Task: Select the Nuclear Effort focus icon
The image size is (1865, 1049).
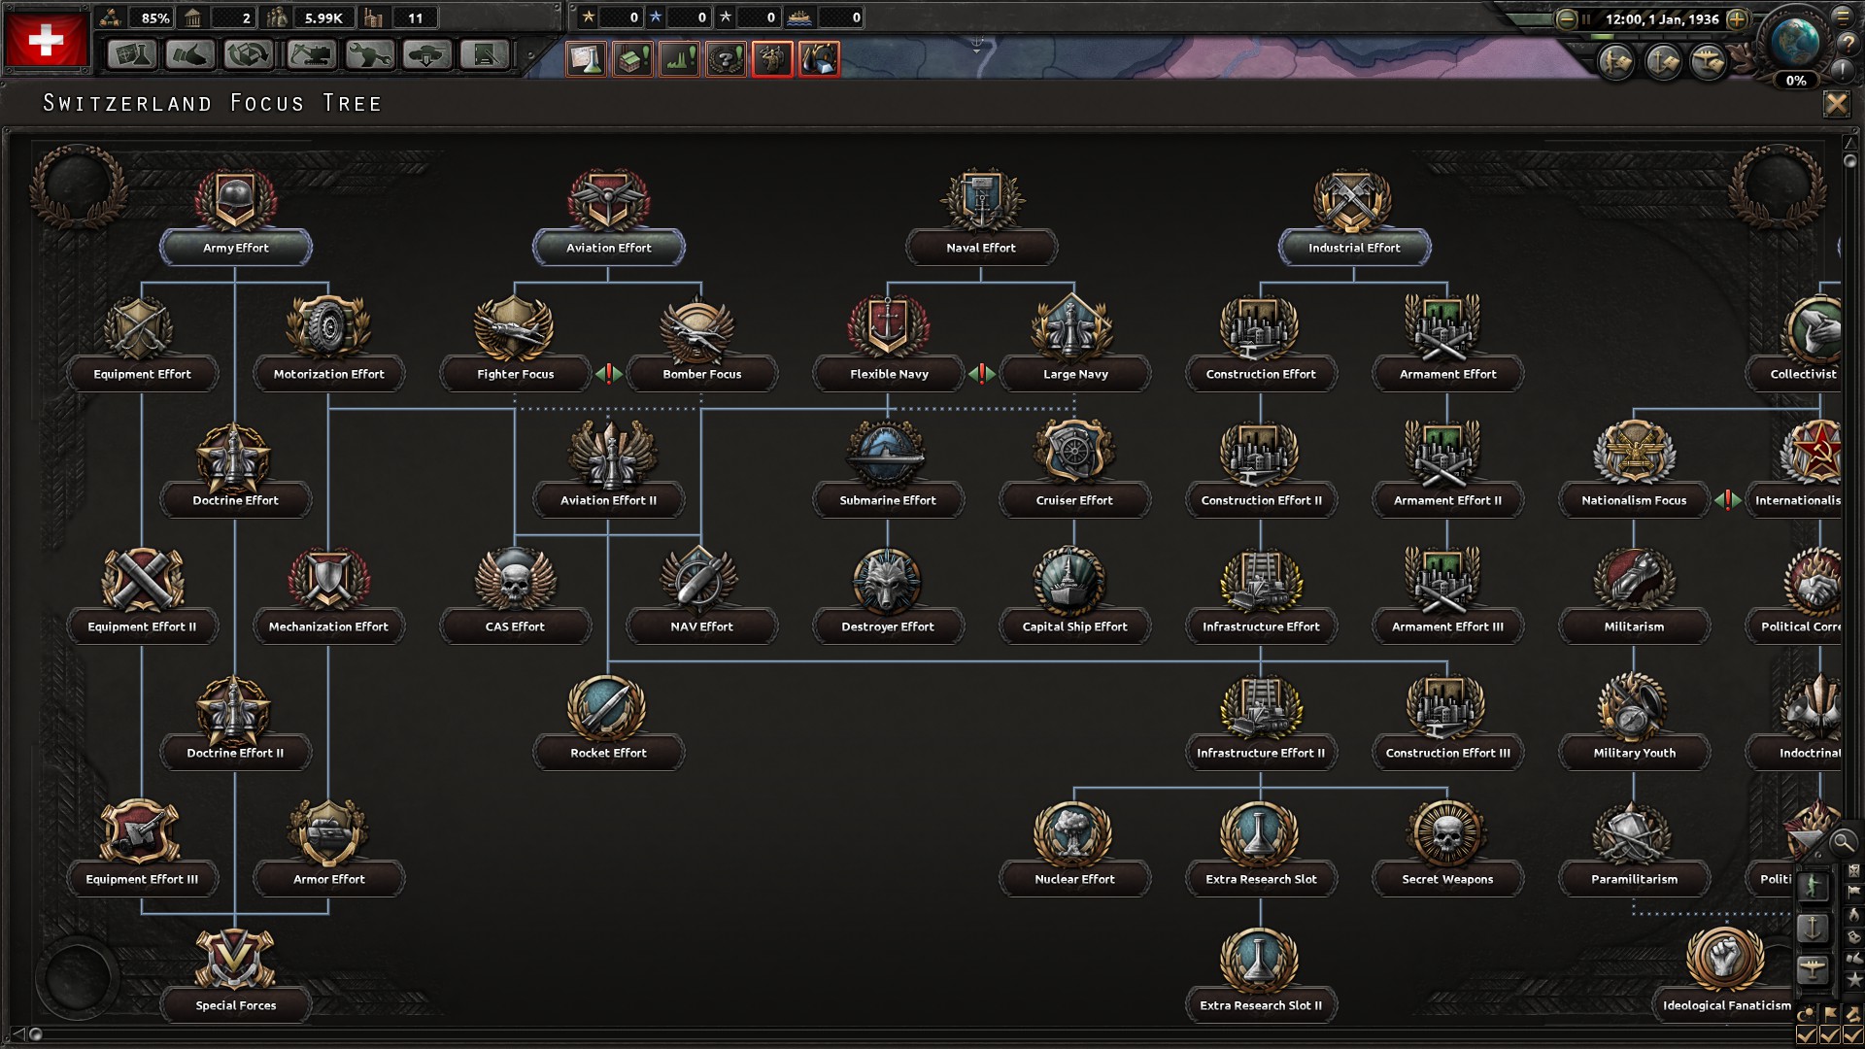Action: [x=1073, y=830]
